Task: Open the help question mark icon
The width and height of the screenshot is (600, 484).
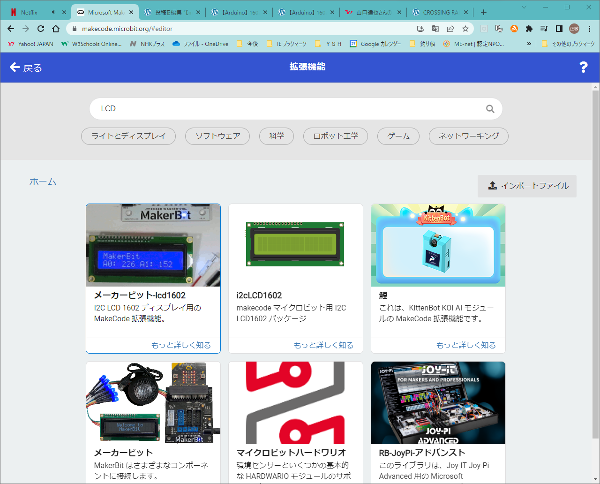Action: click(x=584, y=67)
